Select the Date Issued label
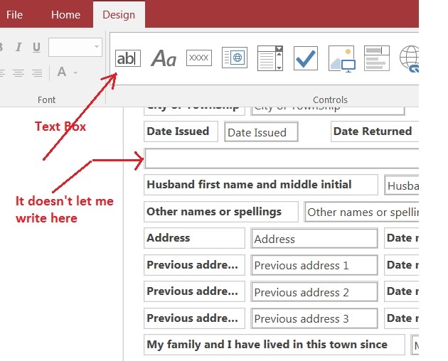This screenshot has width=448, height=361. [181, 131]
